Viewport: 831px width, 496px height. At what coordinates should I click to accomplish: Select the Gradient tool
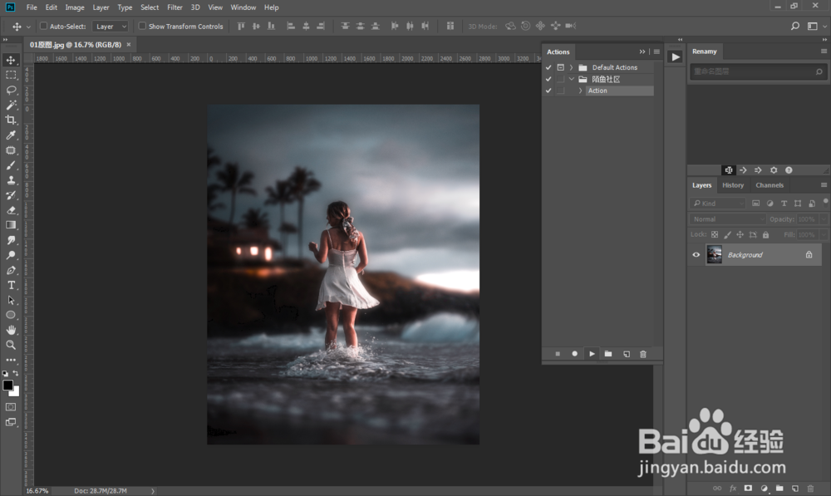(11, 225)
